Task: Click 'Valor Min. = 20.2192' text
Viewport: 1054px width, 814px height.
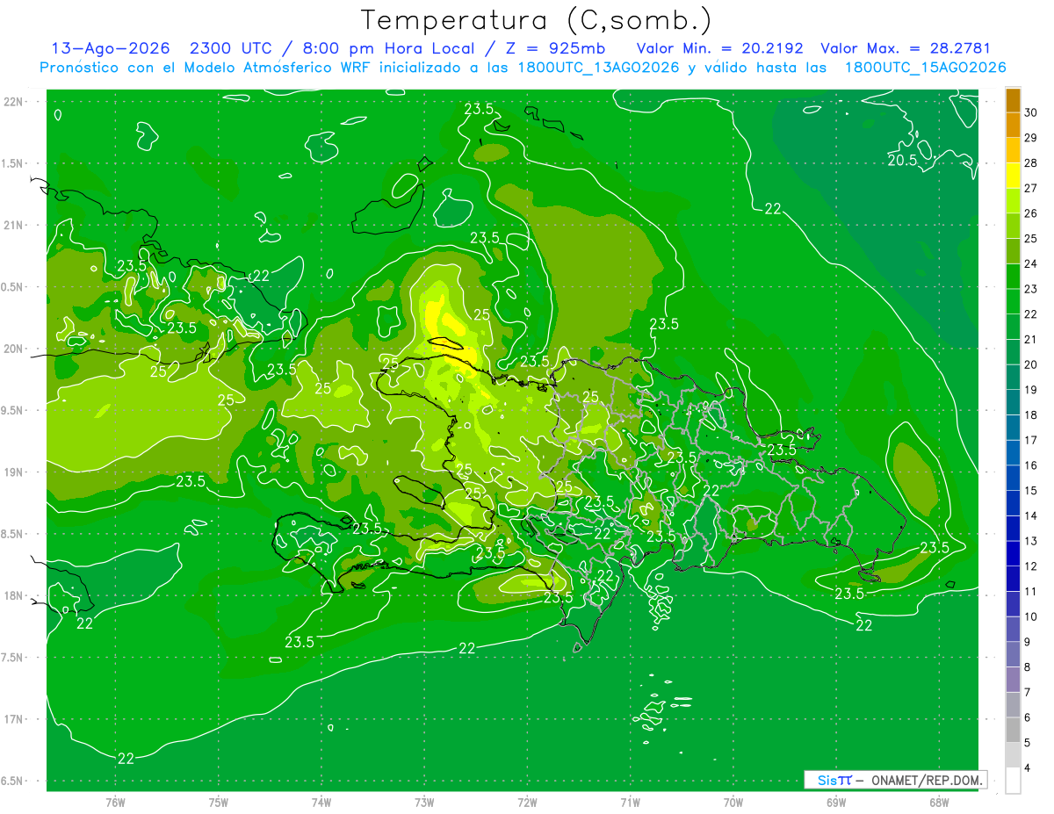Action: (719, 48)
